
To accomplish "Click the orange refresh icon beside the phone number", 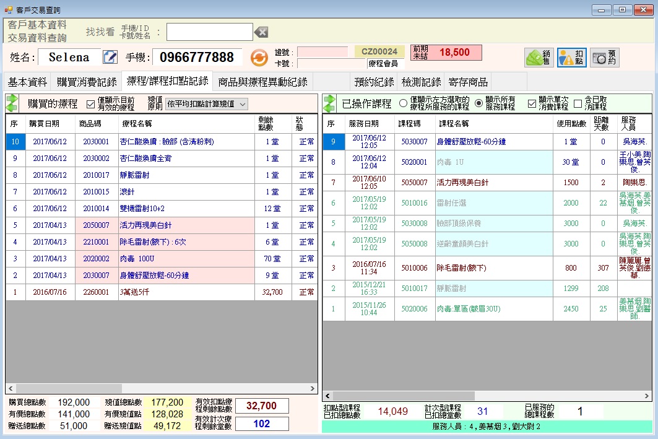I will point(259,58).
